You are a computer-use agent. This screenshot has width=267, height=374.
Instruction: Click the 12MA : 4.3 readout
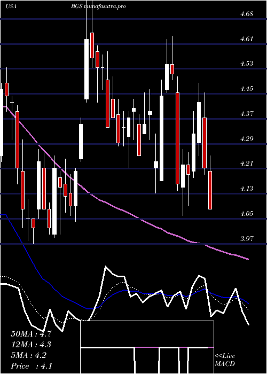31,345
